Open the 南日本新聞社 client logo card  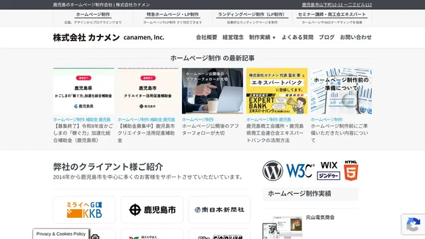[220, 210]
